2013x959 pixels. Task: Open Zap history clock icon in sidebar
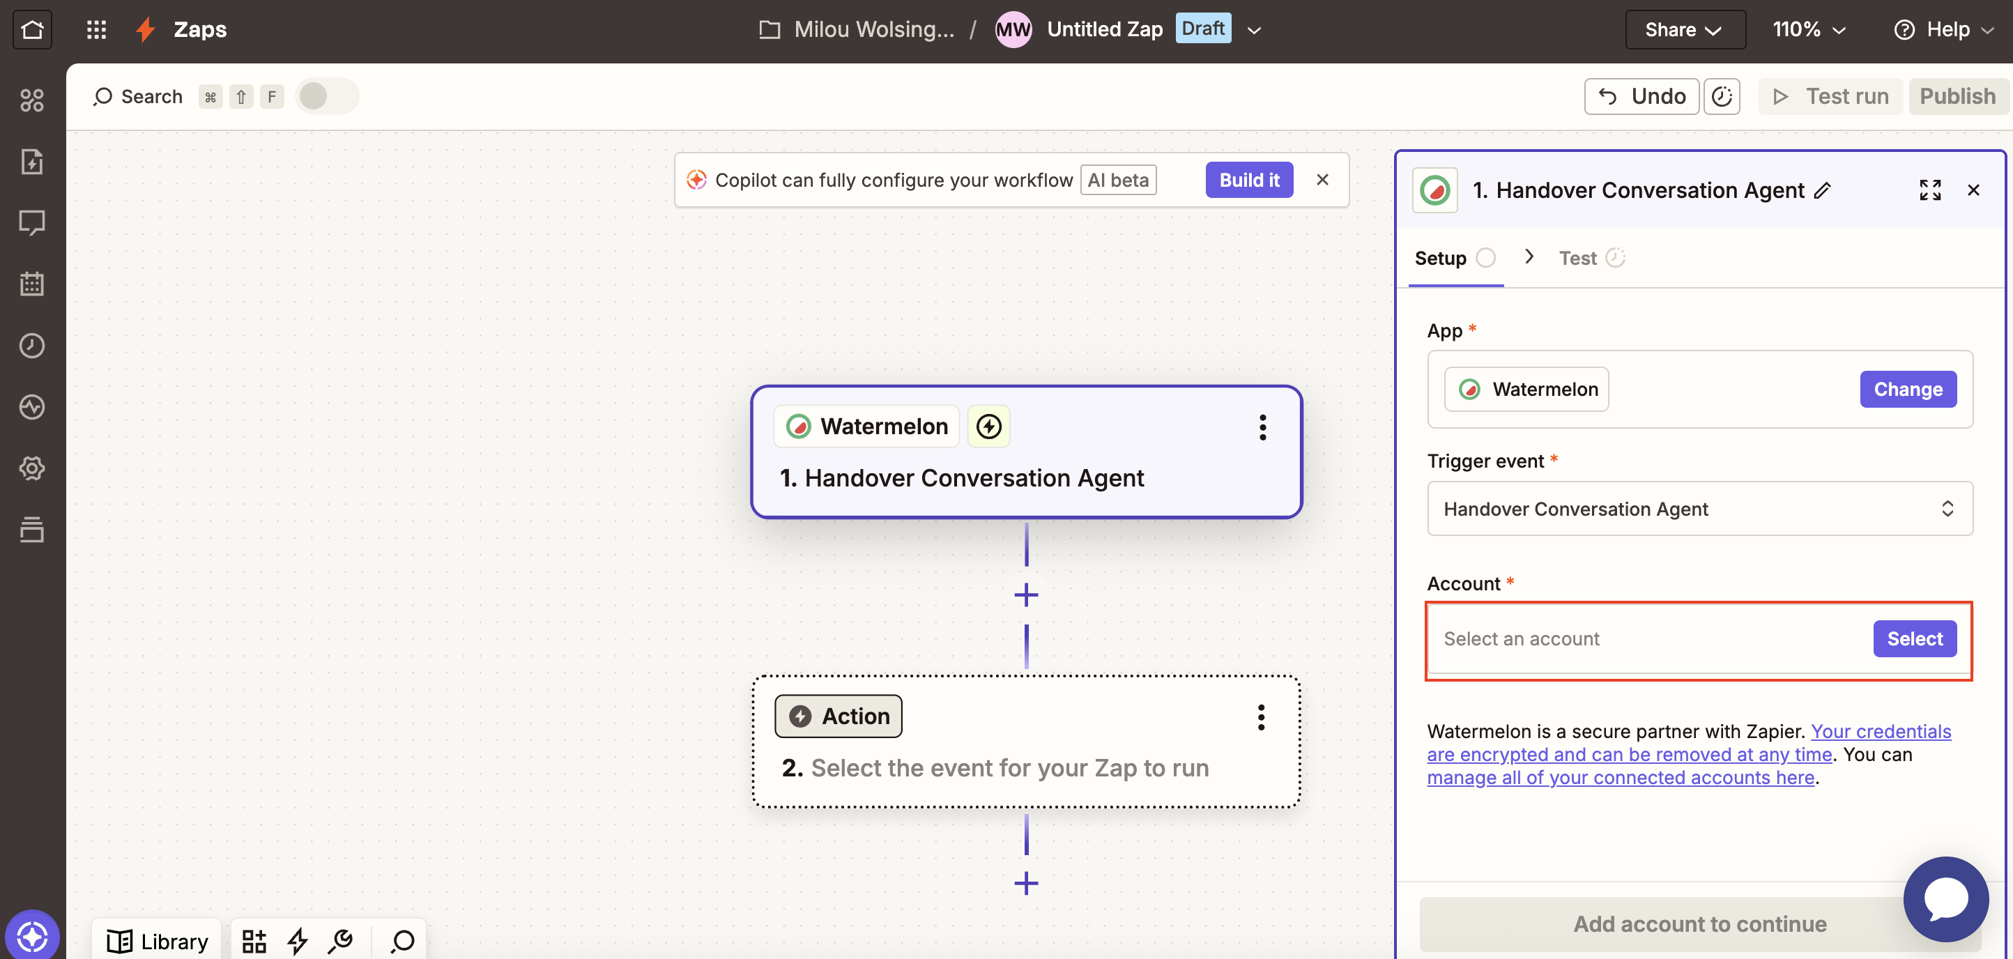click(x=32, y=346)
